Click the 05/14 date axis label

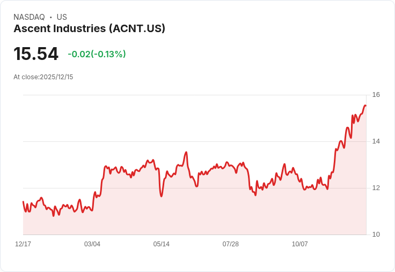161,244
